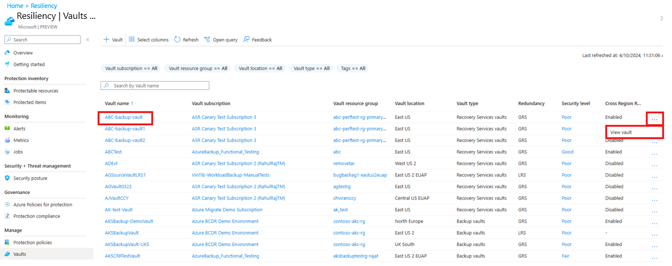Open the ellipsis menu for the AJVaultCCY row
This screenshot has height=266, width=672.
[x=654, y=200]
